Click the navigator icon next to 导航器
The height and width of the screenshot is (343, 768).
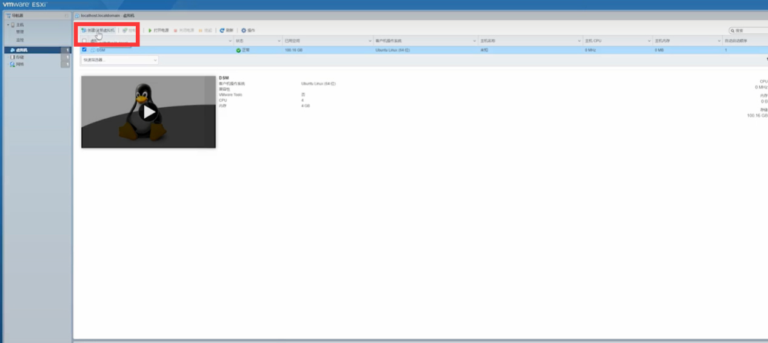coord(8,15)
